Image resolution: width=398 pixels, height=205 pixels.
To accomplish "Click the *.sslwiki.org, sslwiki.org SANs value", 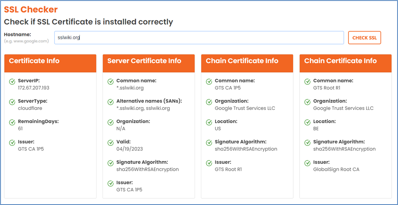I will pos(143,108).
